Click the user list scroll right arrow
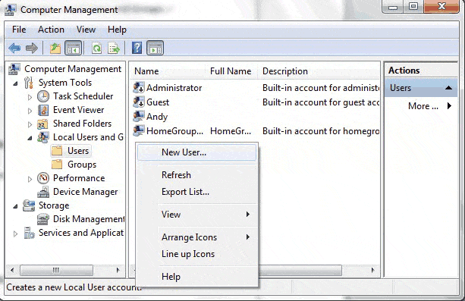This screenshot has width=465, height=301. (x=372, y=270)
